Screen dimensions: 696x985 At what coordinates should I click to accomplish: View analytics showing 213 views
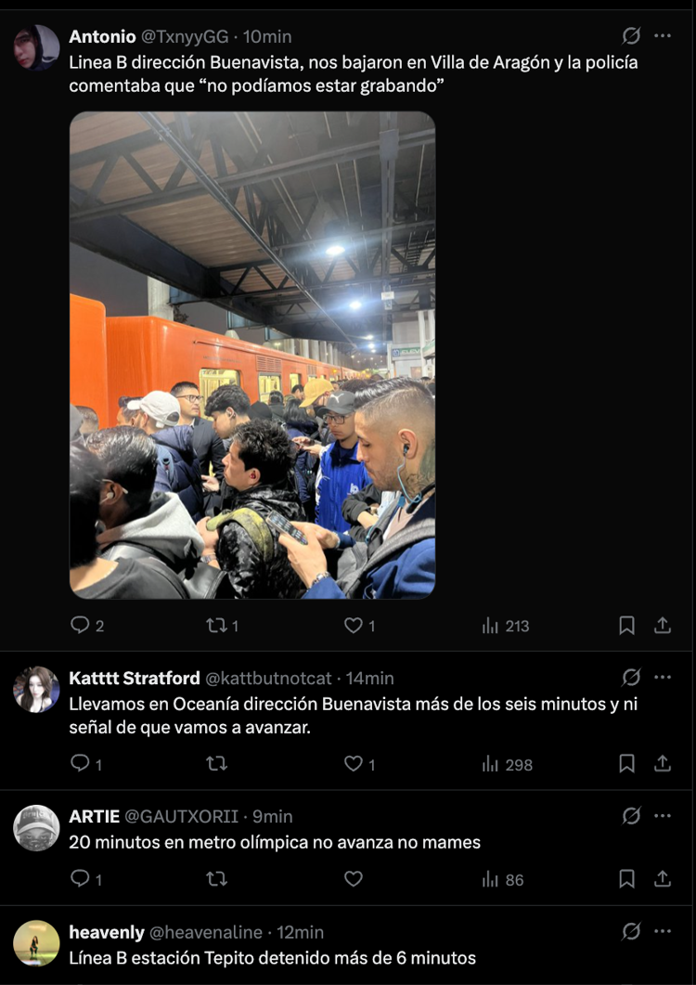506,626
